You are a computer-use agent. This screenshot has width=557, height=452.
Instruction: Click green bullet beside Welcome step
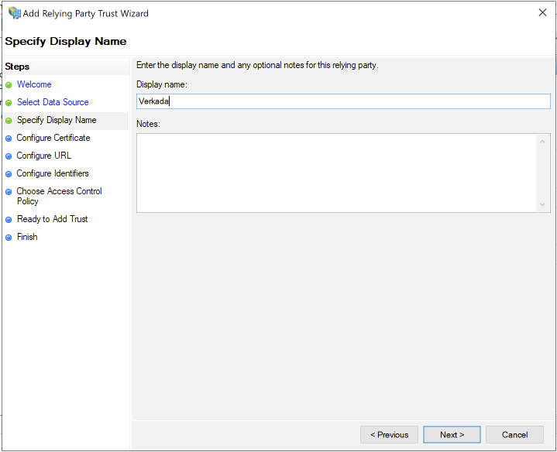tap(9, 85)
